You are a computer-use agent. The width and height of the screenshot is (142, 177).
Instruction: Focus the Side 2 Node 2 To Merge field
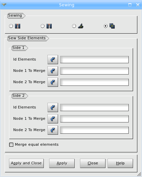[x=94, y=130]
